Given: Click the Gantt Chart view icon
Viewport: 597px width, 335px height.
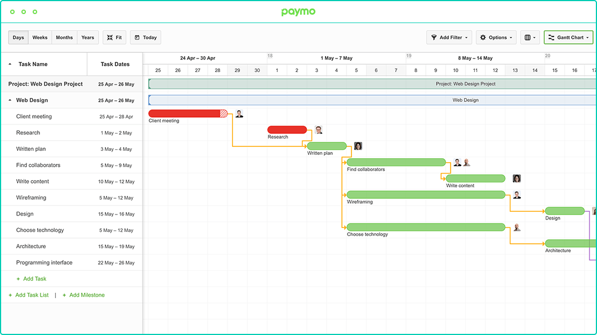Looking at the screenshot, I should pyautogui.click(x=551, y=37).
